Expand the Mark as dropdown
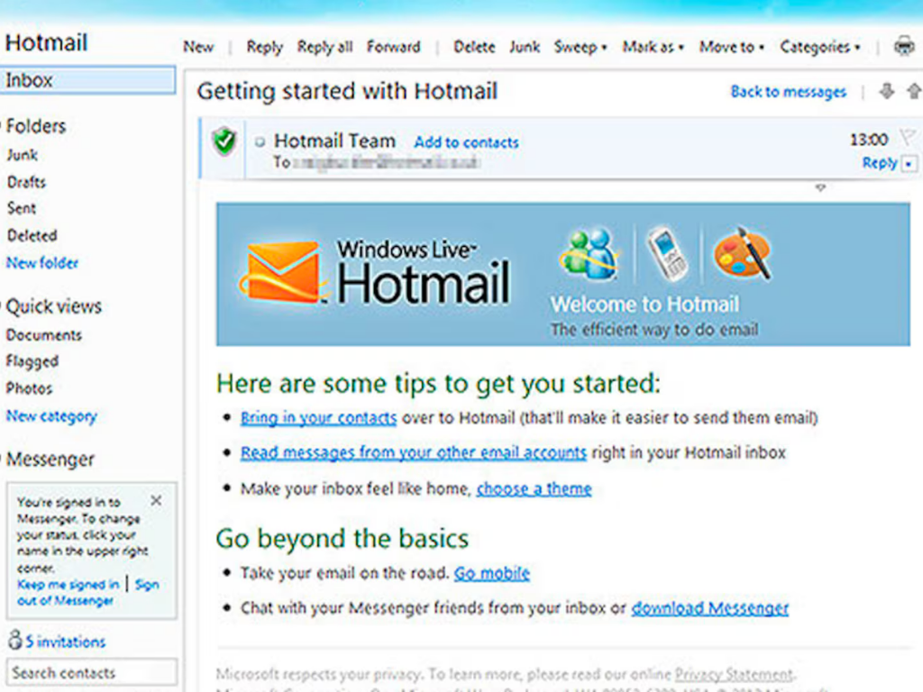 (653, 47)
